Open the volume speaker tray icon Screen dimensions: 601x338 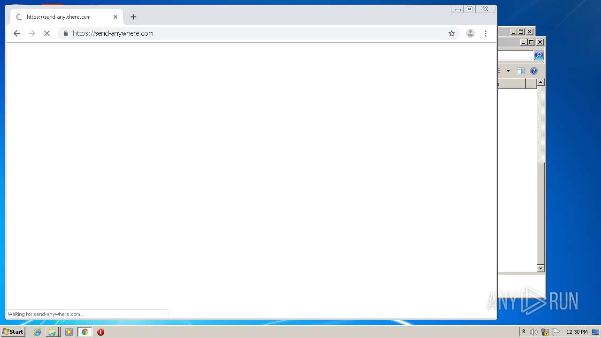(534, 332)
